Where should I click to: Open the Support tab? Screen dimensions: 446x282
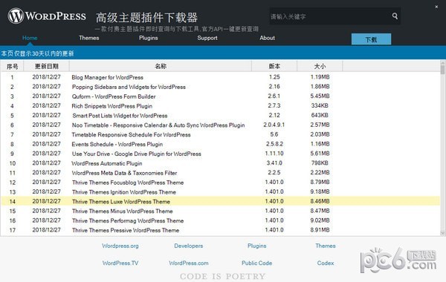tap(207, 38)
